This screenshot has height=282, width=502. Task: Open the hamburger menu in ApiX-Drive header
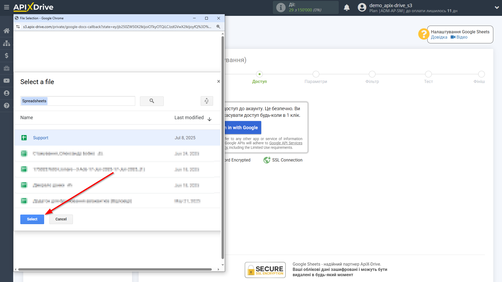tap(7, 7)
